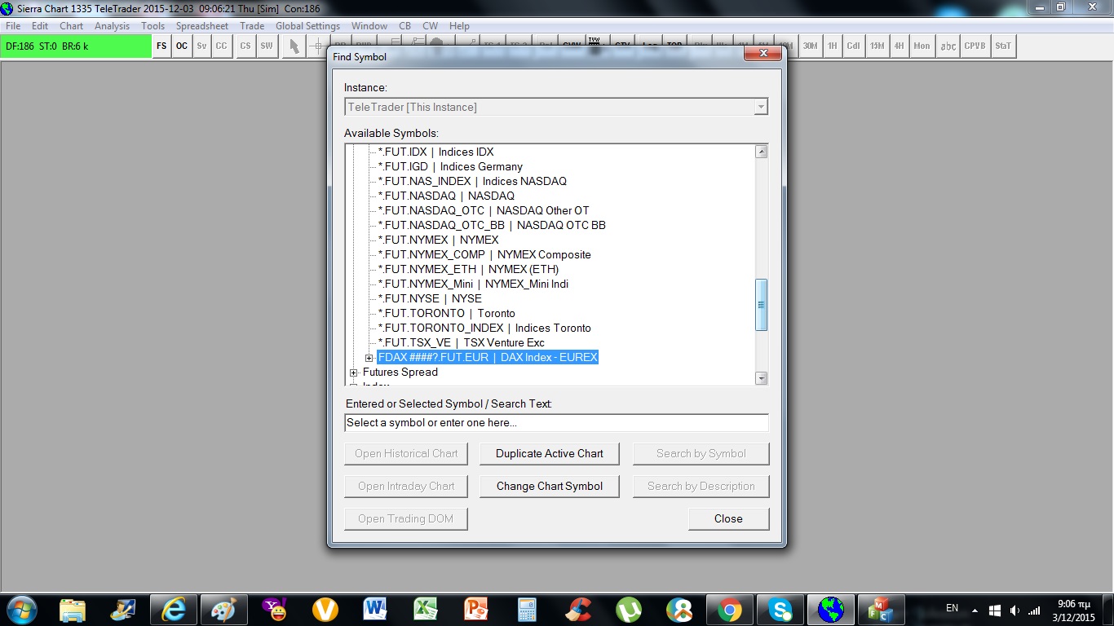Click the Mon toolbar button
This screenshot has height=626, width=1114.
[x=922, y=46]
